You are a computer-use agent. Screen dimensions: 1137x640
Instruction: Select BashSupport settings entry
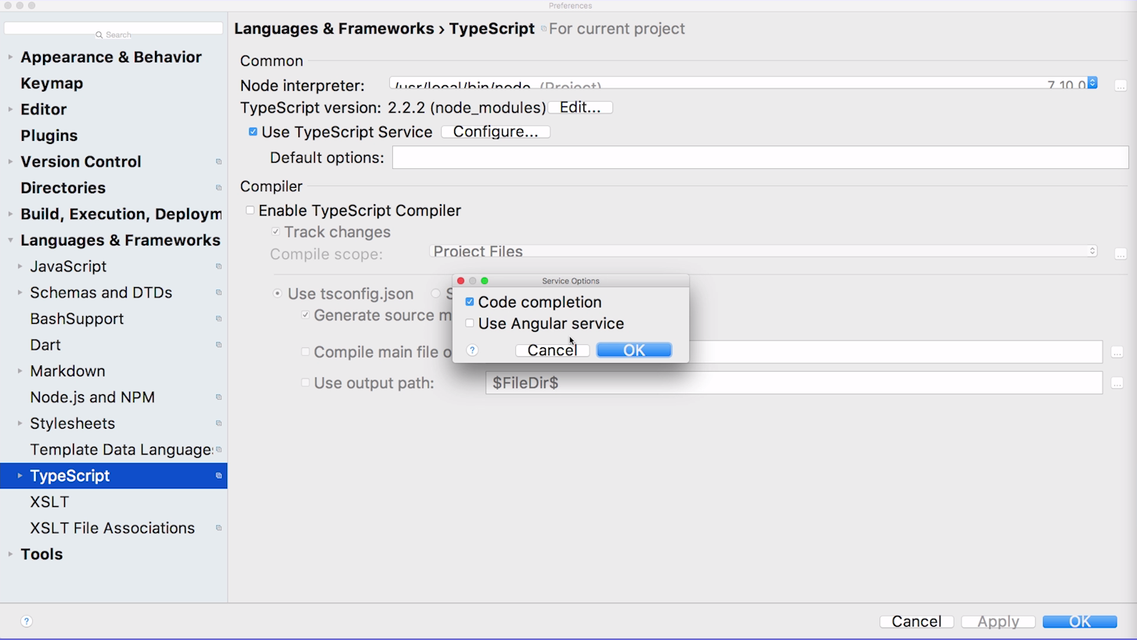coord(77,319)
